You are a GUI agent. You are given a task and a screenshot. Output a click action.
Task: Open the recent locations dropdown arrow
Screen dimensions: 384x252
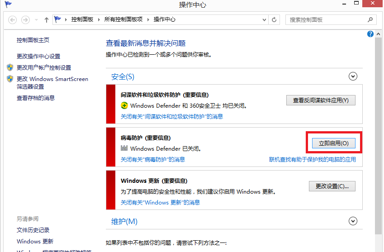[x=36, y=20]
